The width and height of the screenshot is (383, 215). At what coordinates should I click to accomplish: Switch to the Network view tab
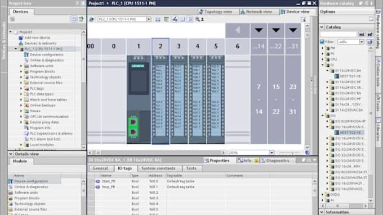[x=259, y=12]
